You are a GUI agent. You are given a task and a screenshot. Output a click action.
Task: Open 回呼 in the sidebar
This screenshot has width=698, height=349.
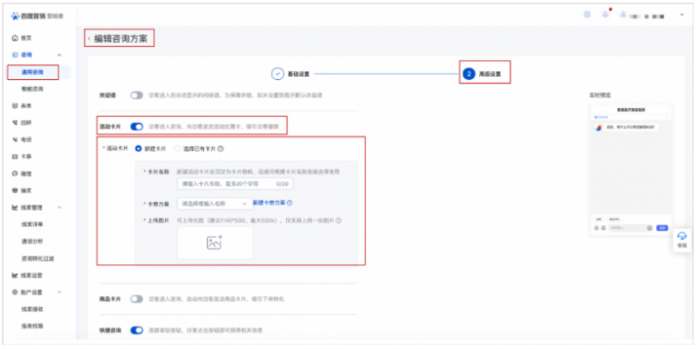click(26, 123)
